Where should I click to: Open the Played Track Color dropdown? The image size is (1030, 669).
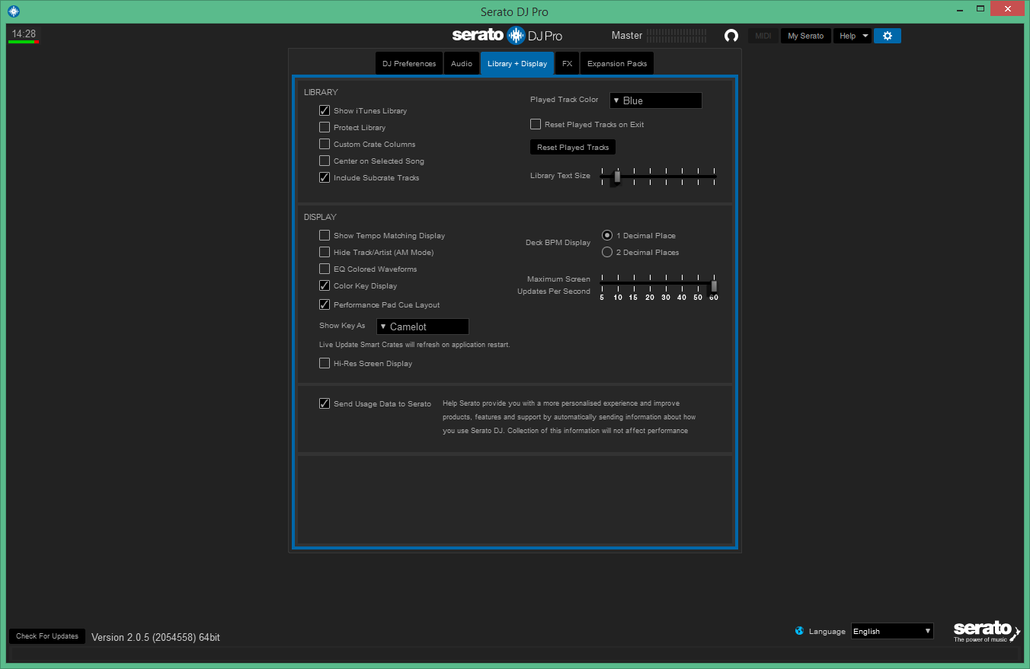(655, 100)
